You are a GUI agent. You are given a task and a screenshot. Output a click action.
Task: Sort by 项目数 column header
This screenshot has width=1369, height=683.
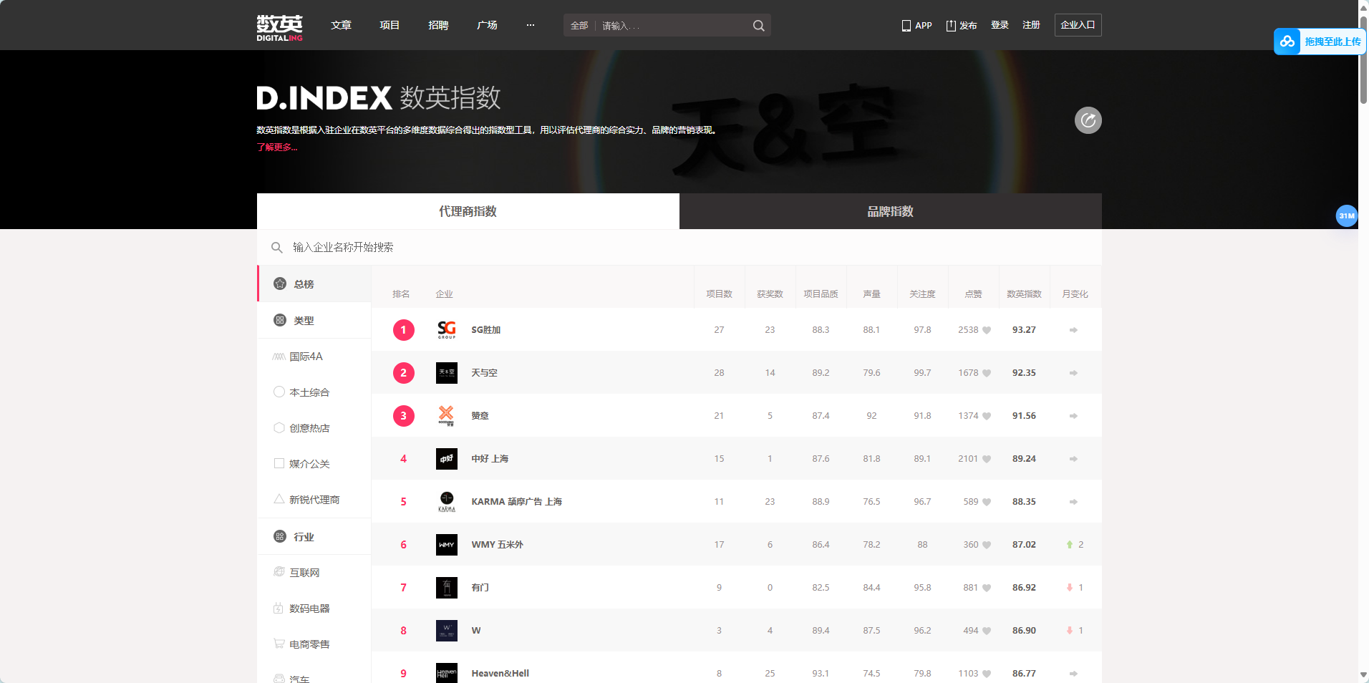(719, 294)
